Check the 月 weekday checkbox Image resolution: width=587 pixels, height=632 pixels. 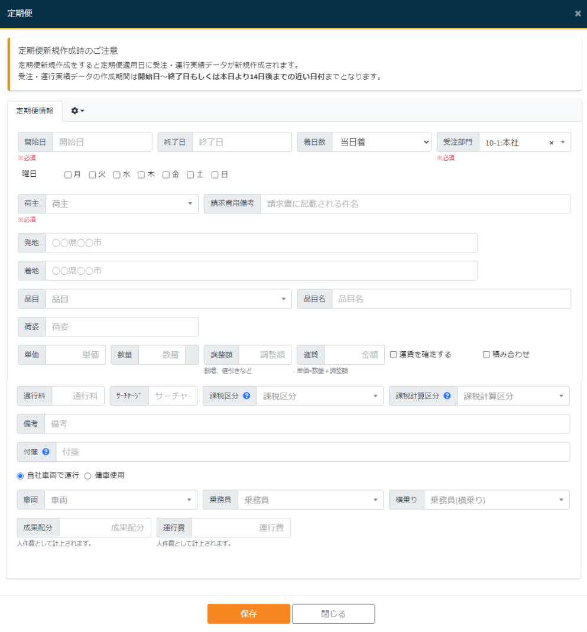[x=68, y=175]
